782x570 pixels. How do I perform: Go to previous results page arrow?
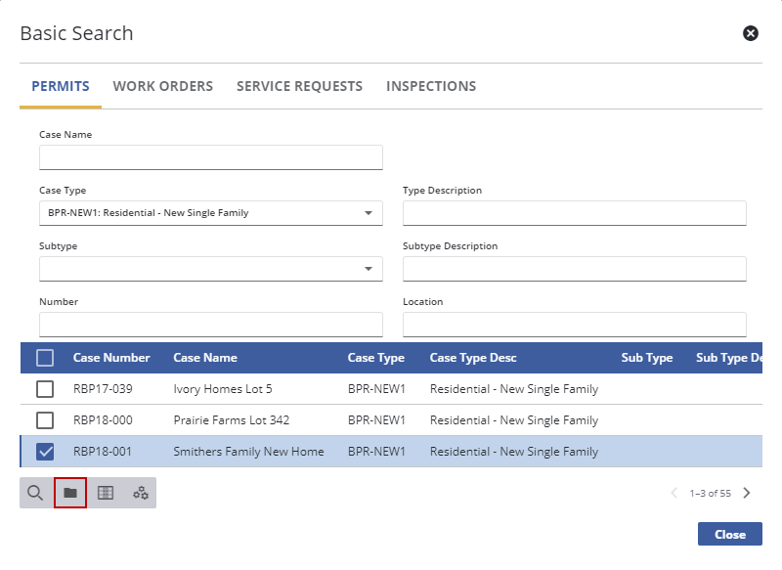[674, 493]
